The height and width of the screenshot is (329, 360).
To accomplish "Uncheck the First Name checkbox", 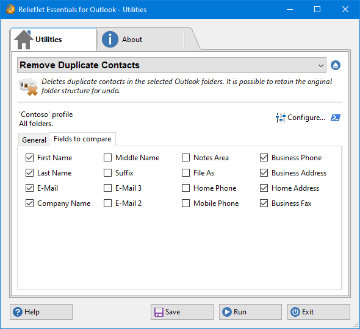I will click(x=30, y=158).
